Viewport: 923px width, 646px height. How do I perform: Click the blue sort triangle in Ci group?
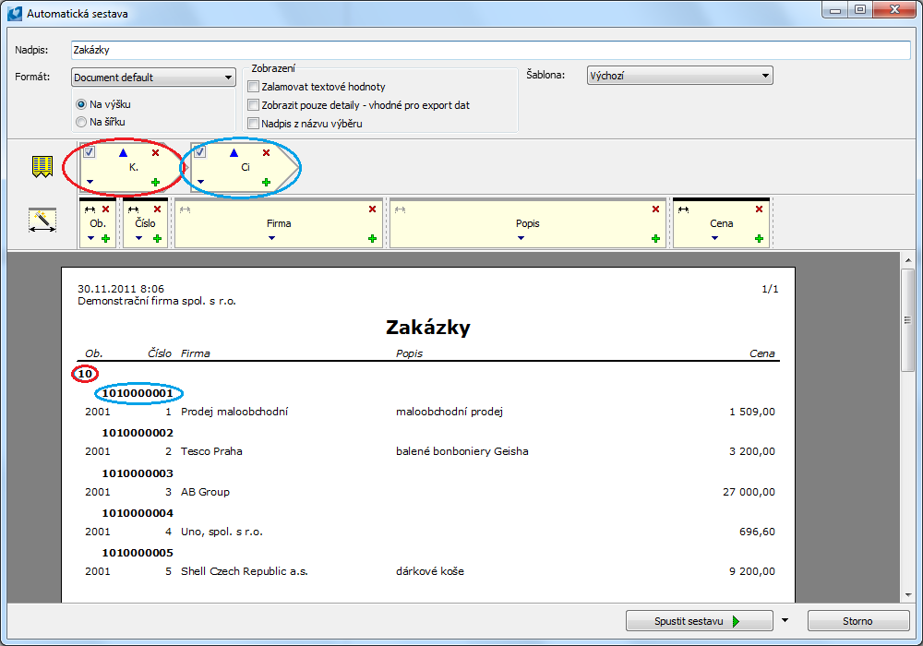[x=234, y=153]
